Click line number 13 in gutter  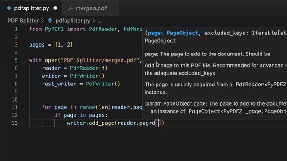coord(15,123)
